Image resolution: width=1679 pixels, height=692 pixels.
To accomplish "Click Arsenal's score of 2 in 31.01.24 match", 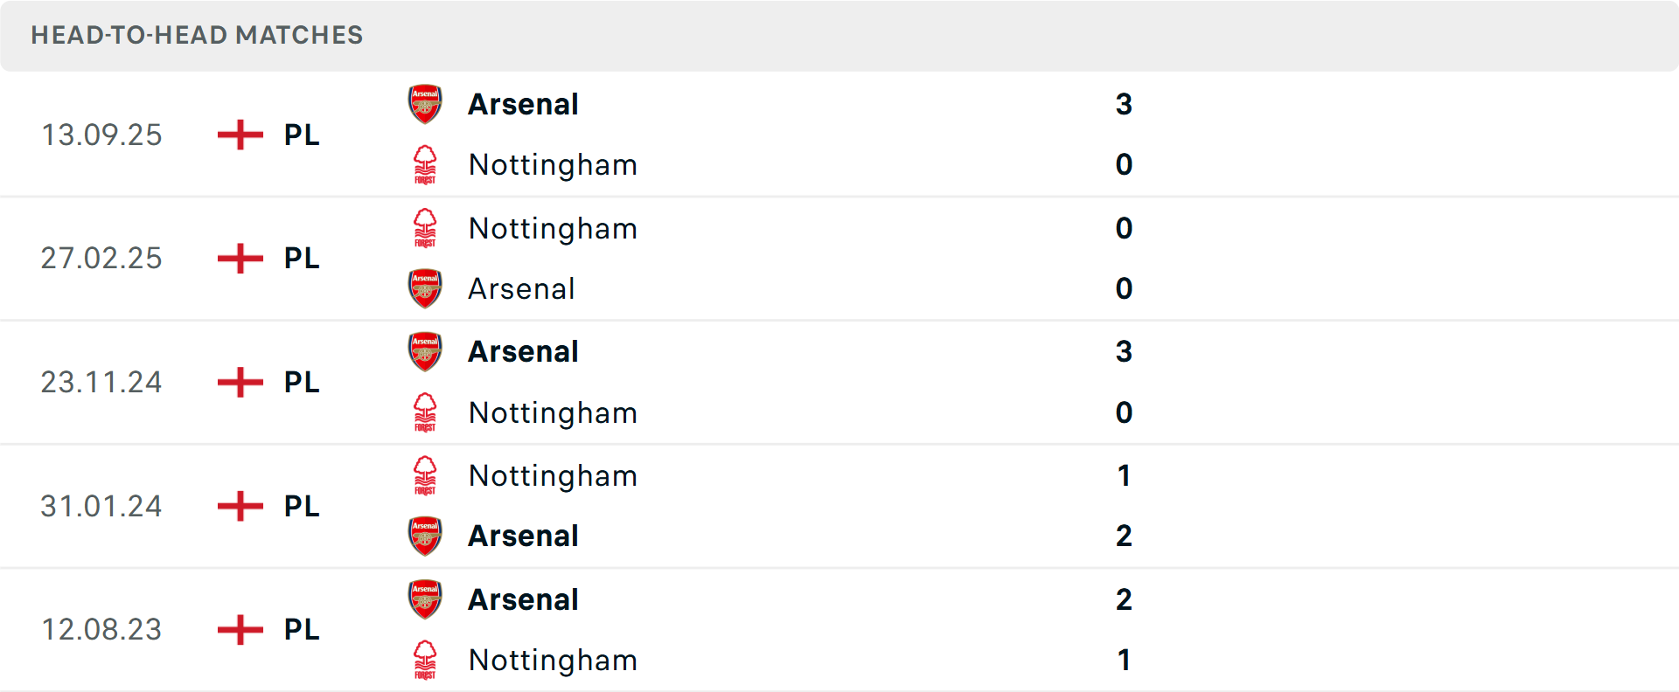I will pyautogui.click(x=1124, y=536).
